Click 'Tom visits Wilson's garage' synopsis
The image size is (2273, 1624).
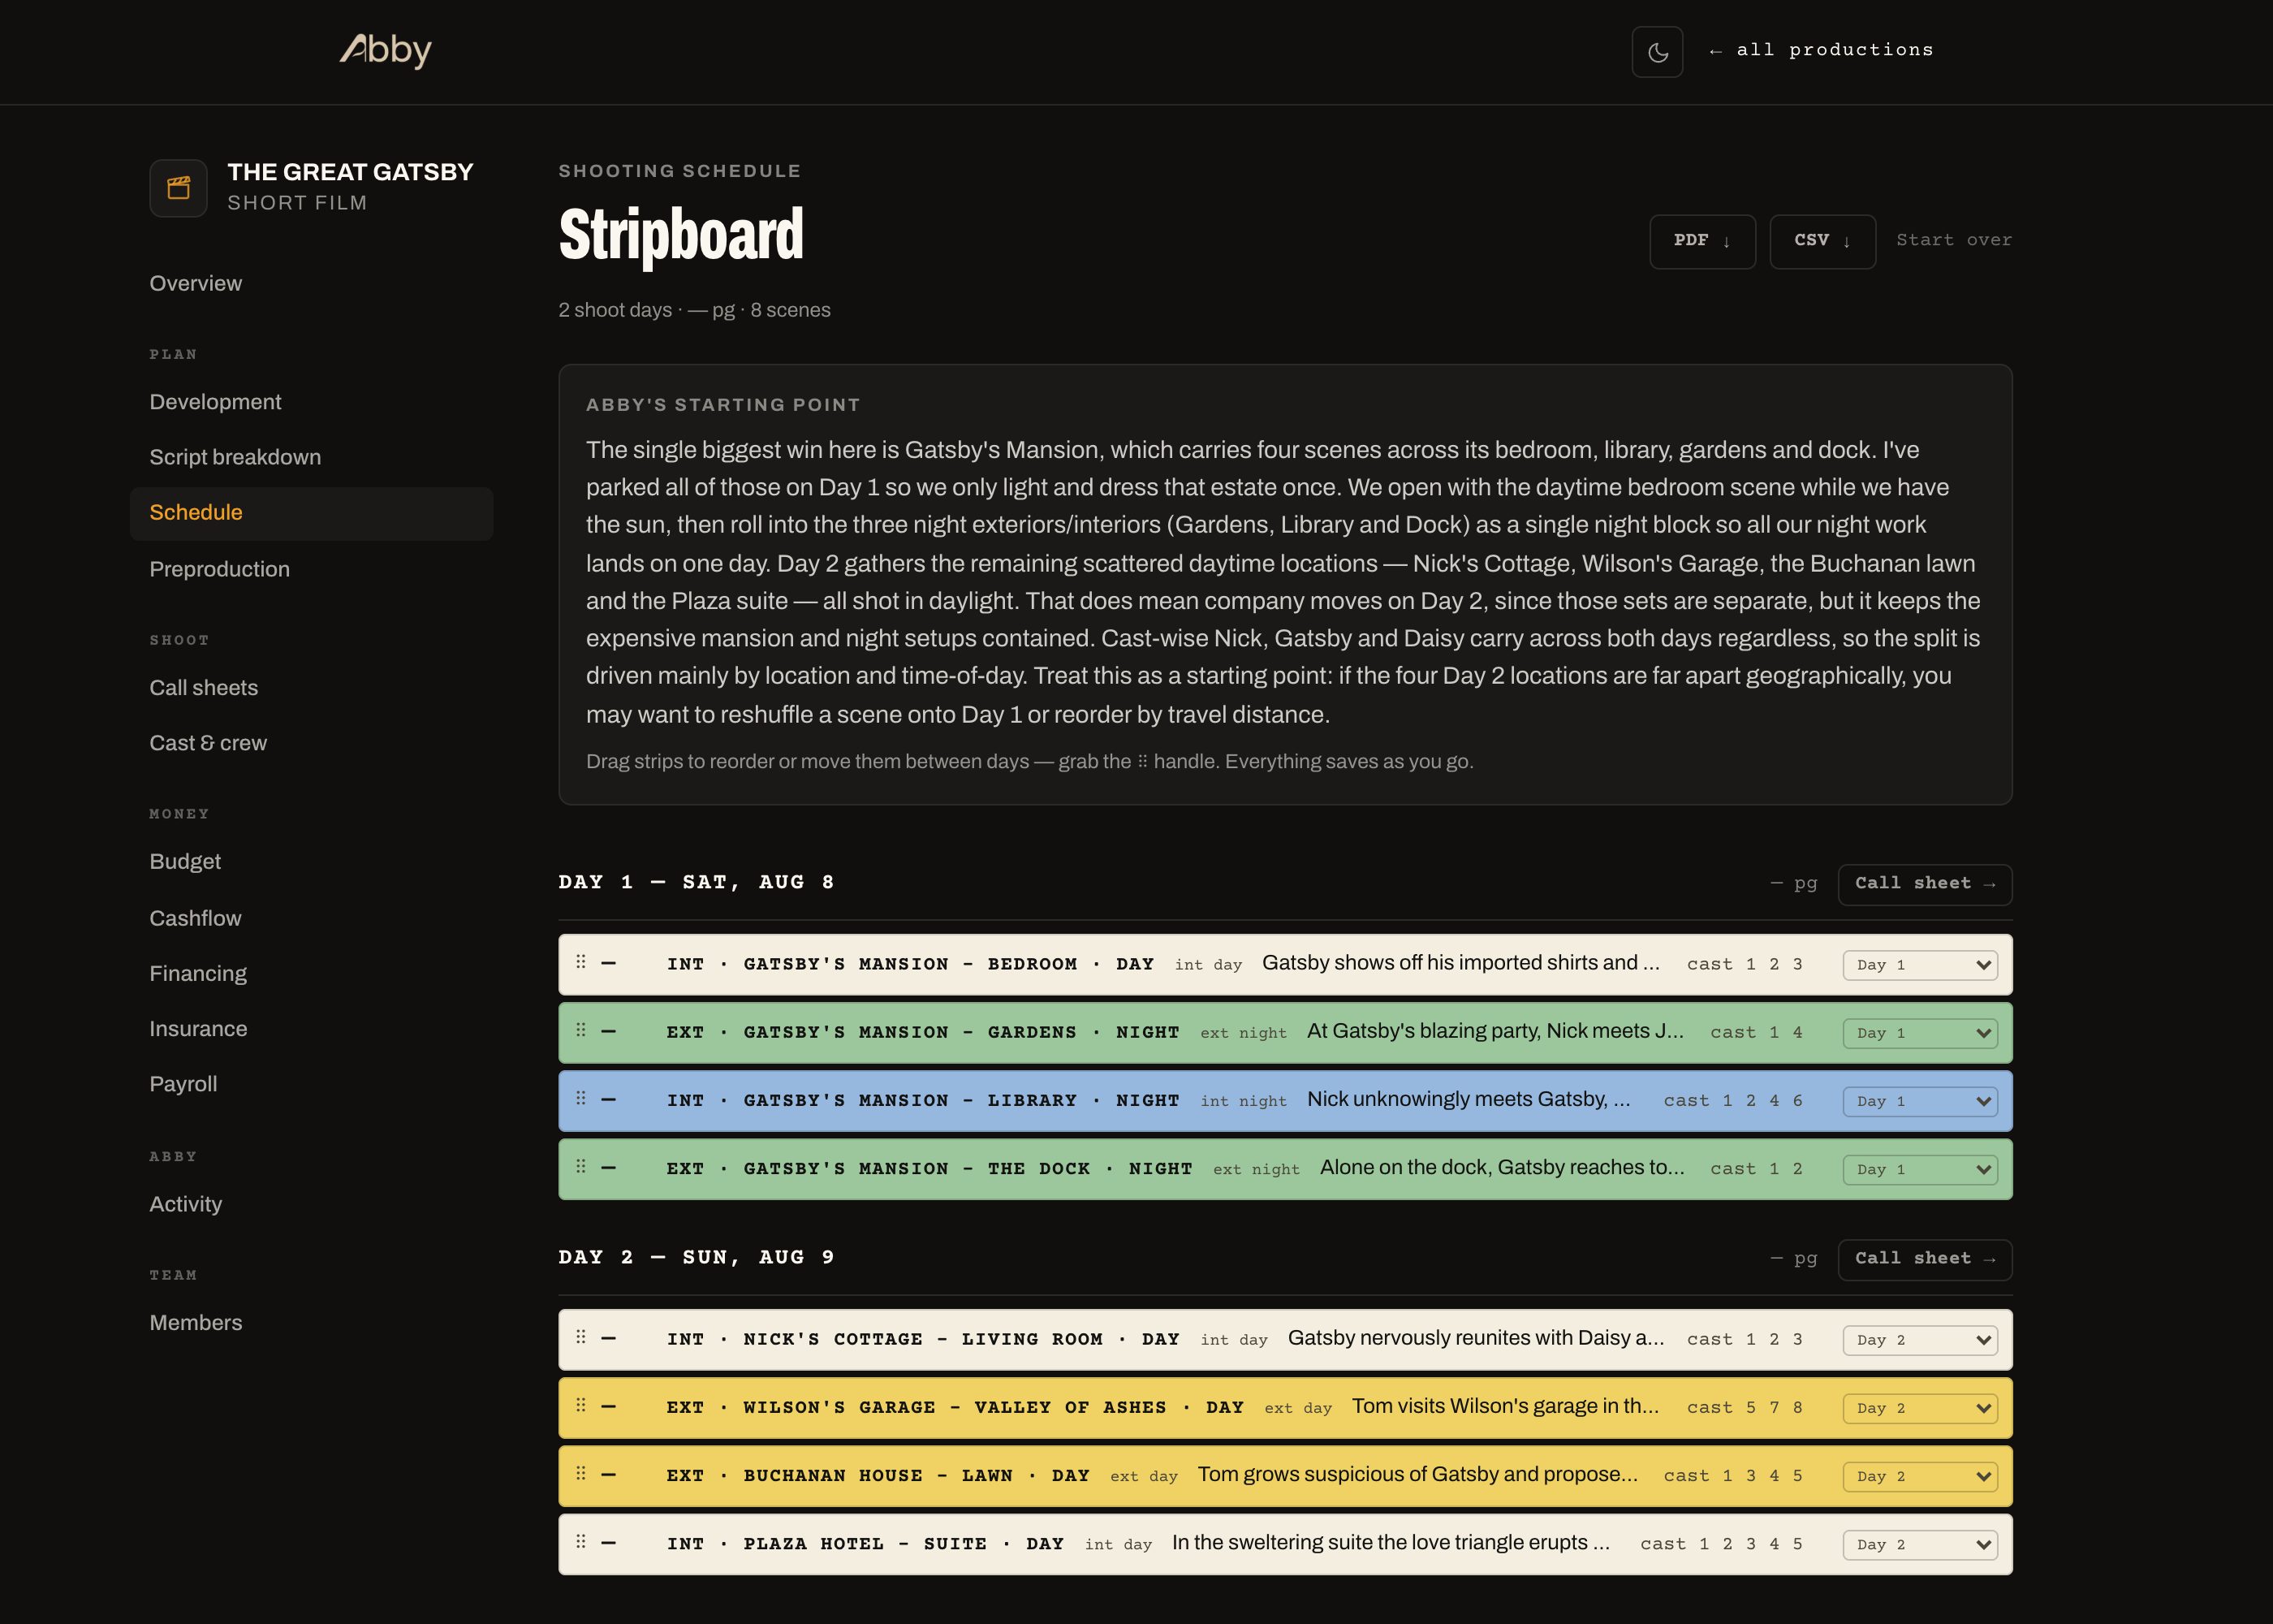1505,1406
